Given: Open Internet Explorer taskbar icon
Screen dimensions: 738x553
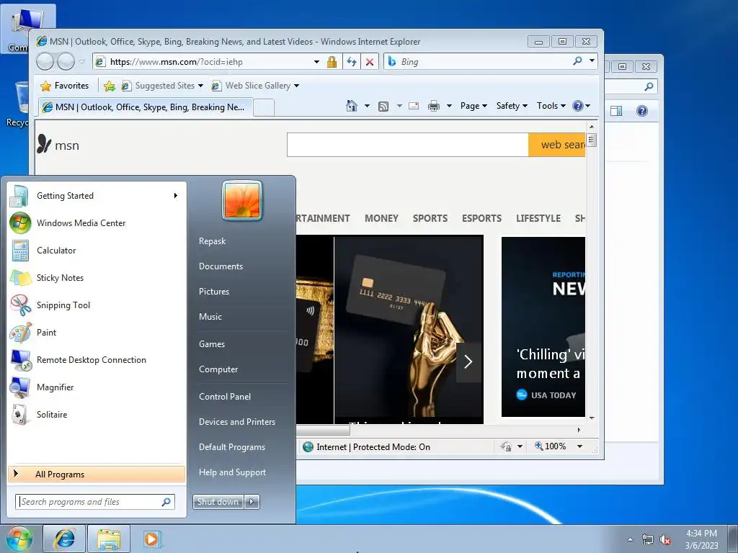Looking at the screenshot, I should click(x=64, y=539).
